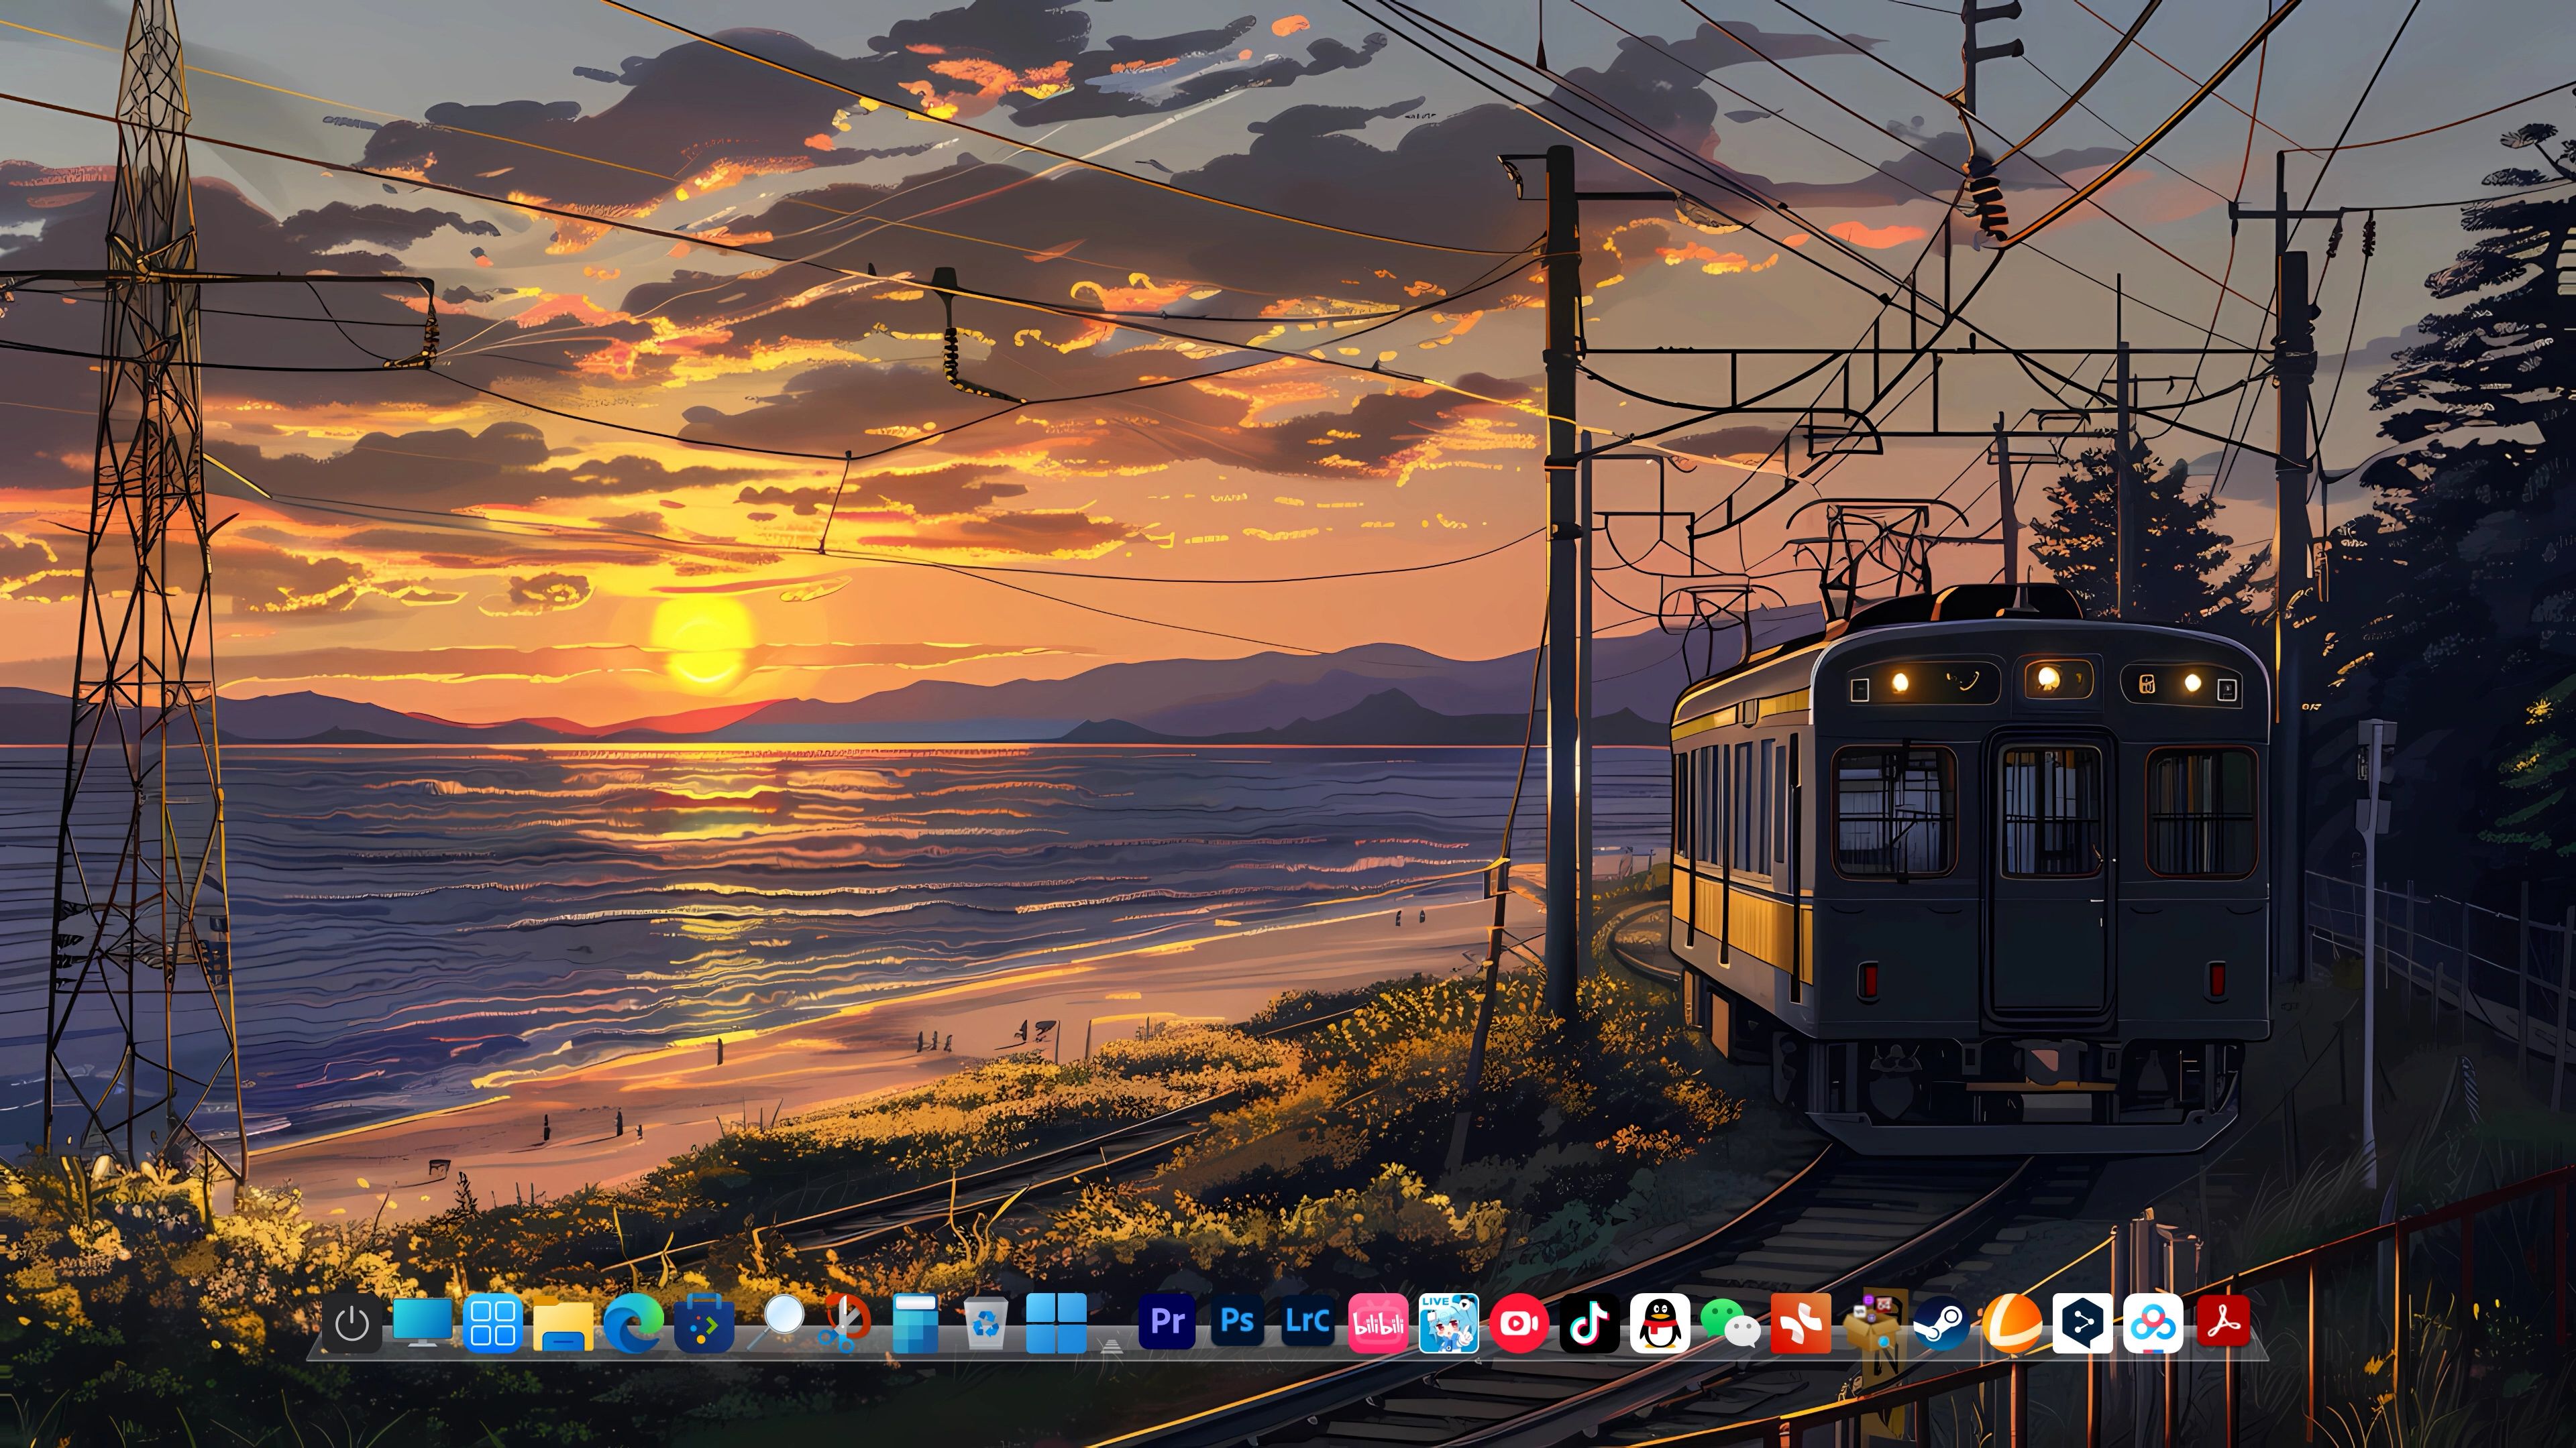This screenshot has width=2576, height=1448.
Task: Launch Adobe Premiere Pro (Pr) icon
Action: click(x=1167, y=1322)
